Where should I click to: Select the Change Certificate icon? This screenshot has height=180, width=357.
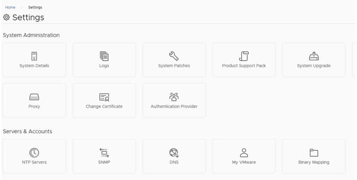click(104, 97)
